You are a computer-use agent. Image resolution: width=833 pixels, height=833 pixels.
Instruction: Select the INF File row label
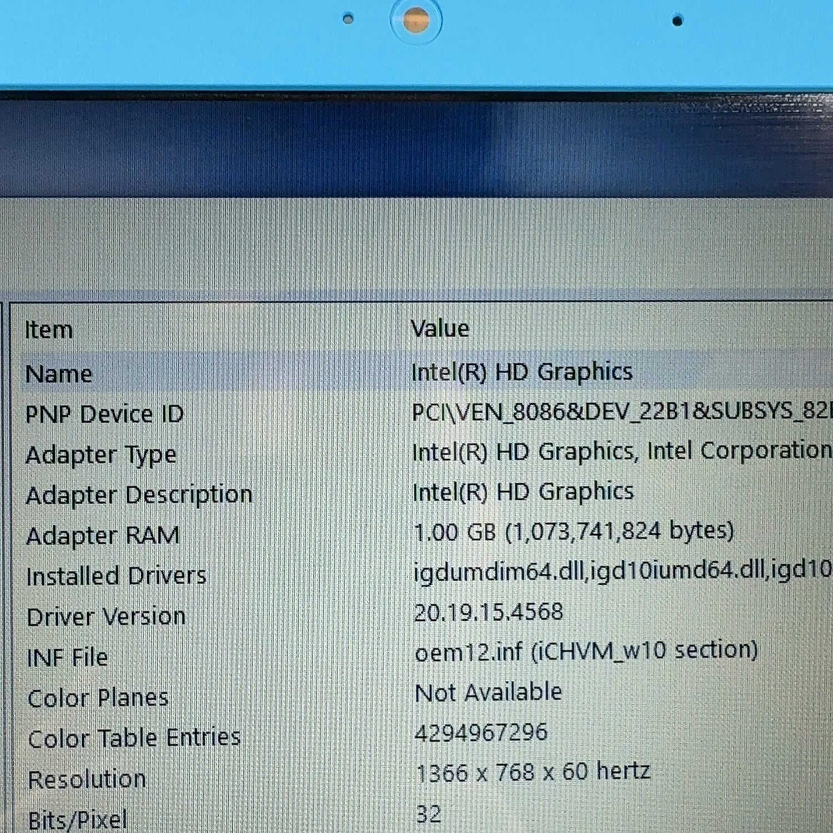[x=67, y=658]
